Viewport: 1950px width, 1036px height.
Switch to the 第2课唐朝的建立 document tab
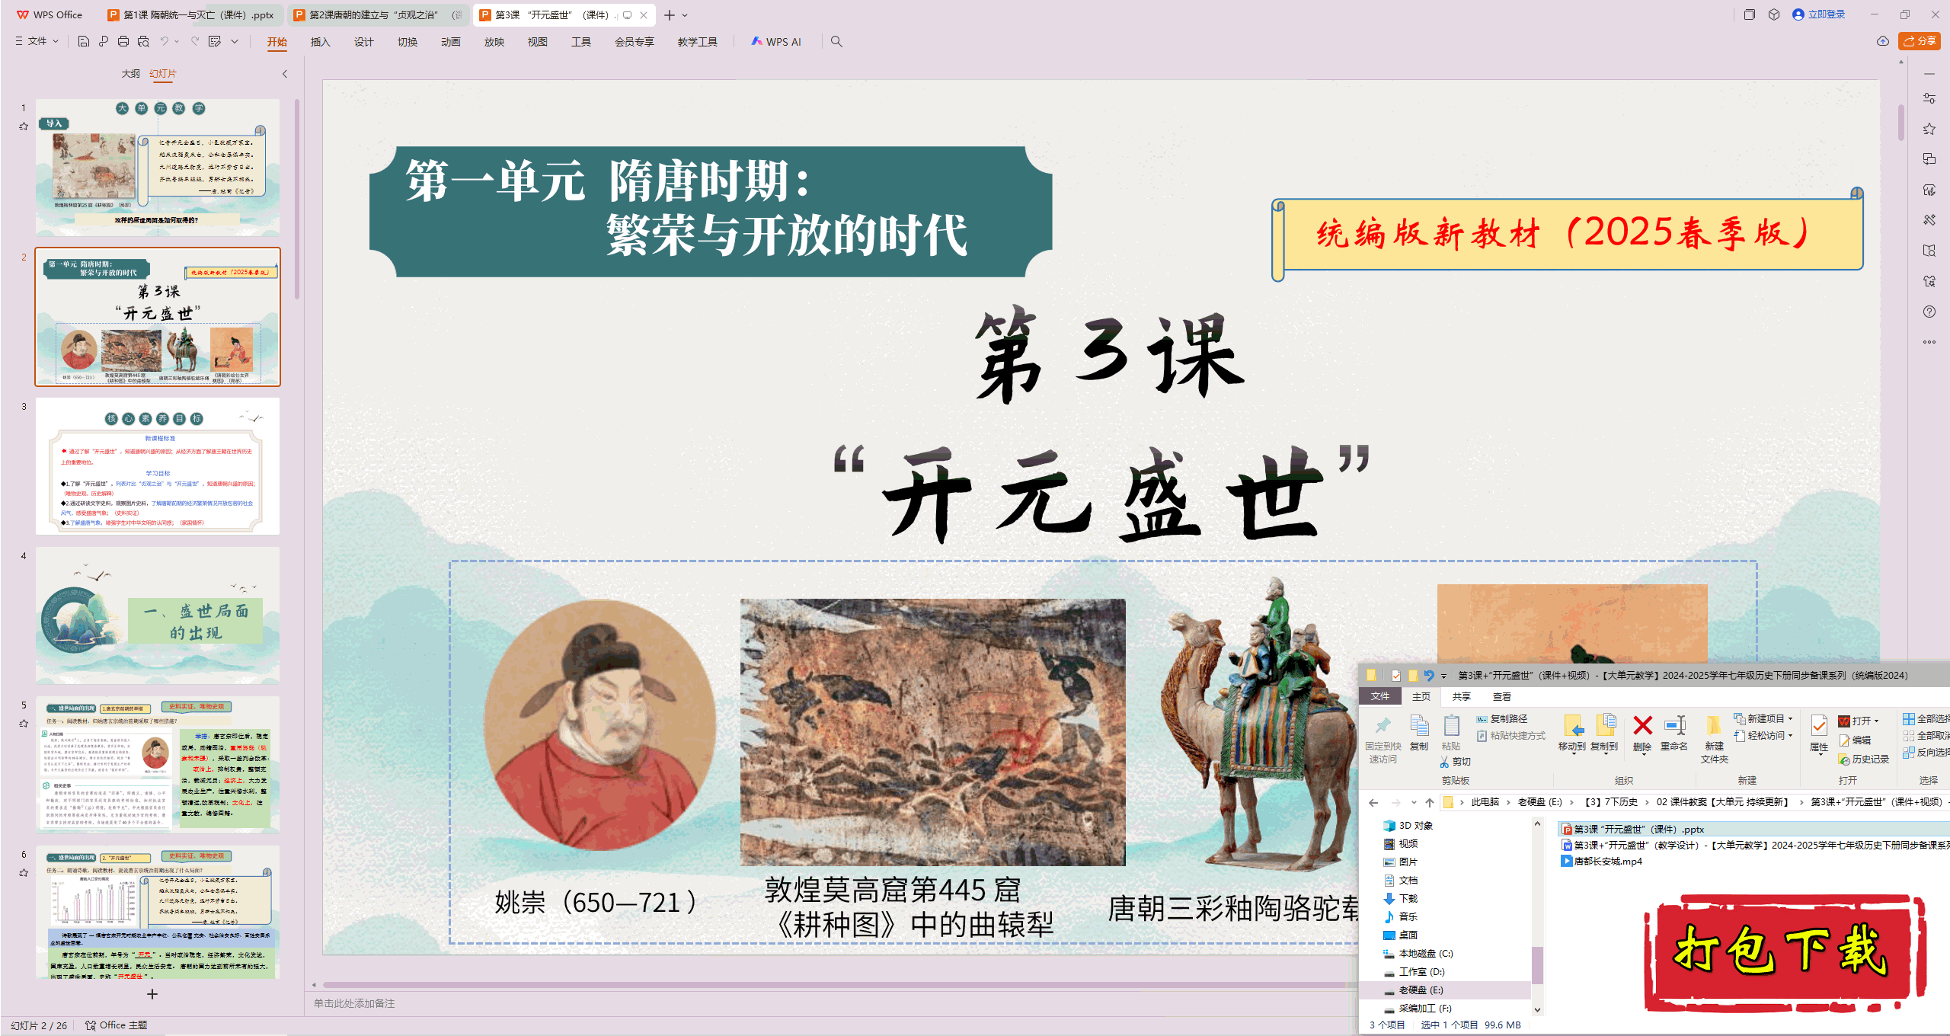[x=378, y=14]
